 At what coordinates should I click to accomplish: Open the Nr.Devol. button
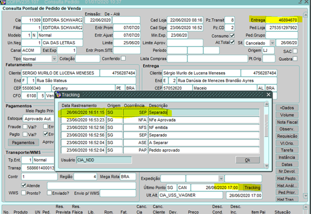click(x=287, y=171)
